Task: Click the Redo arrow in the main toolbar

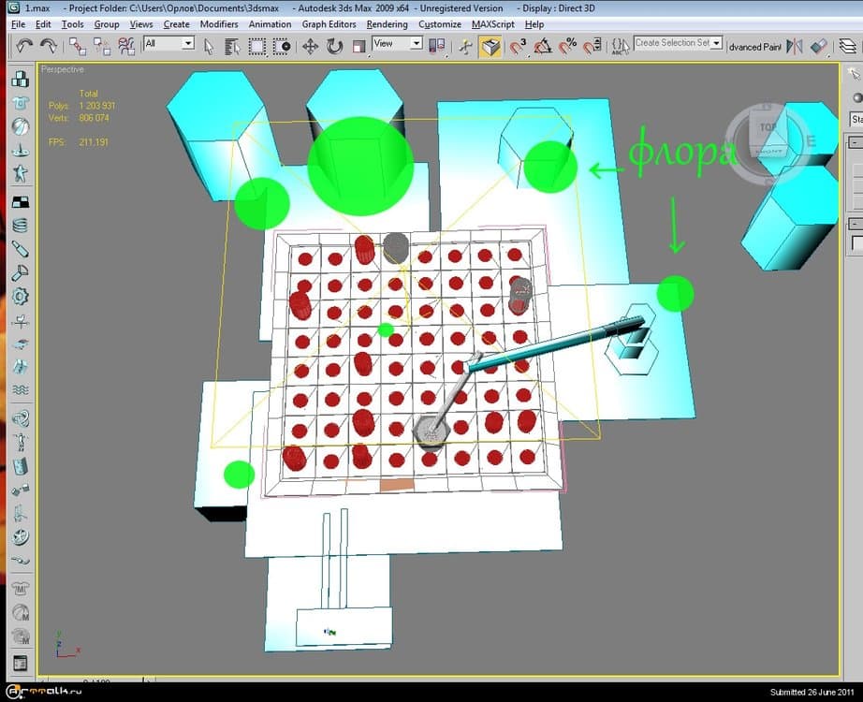Action: pyautogui.click(x=48, y=45)
